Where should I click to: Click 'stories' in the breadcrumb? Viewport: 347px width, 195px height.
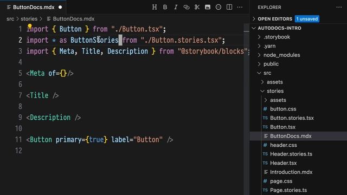[x=29, y=19]
